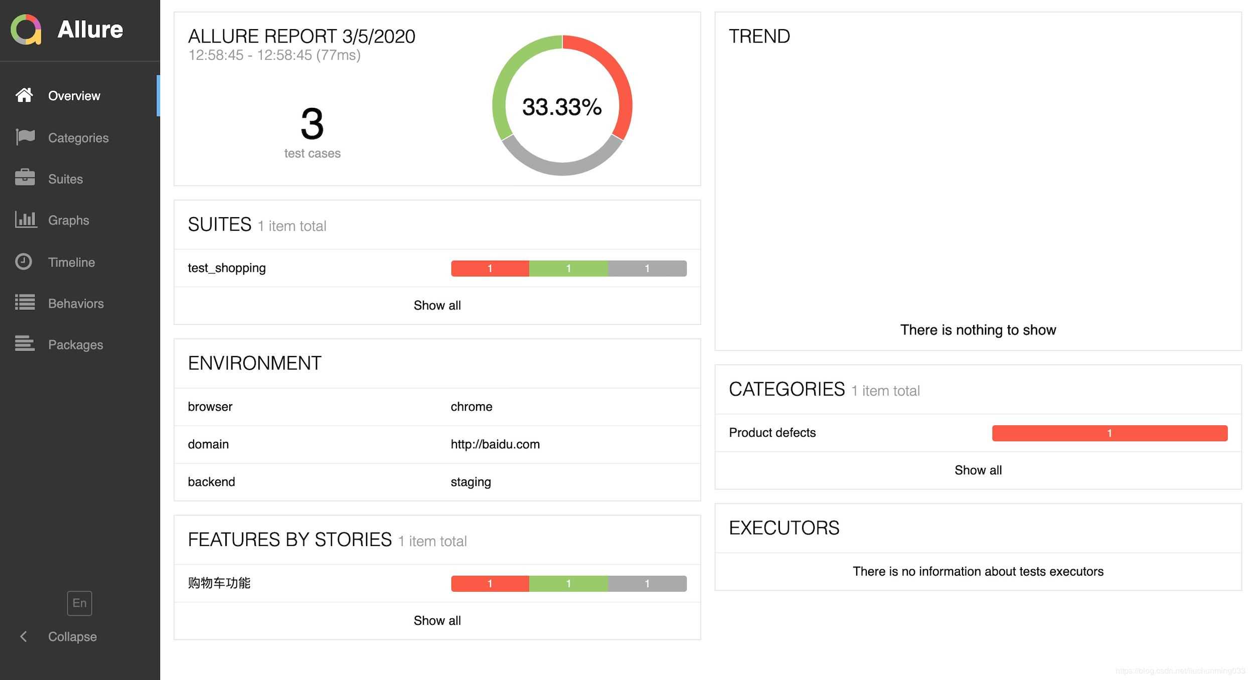The image size is (1250, 680).
Task: Open the Suites menu item
Action: click(65, 179)
